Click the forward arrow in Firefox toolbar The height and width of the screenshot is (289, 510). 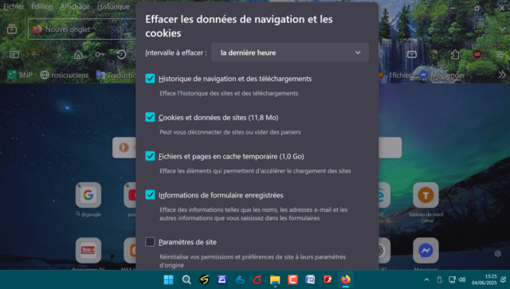[x=57, y=54]
